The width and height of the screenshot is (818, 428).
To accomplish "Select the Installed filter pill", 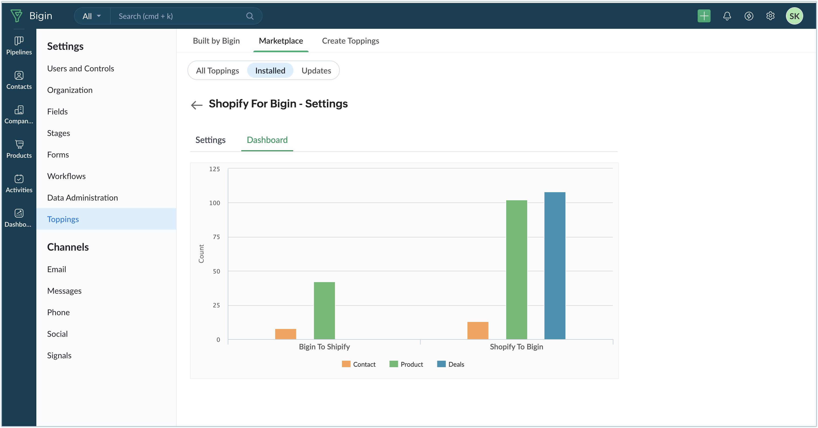I will [x=270, y=71].
